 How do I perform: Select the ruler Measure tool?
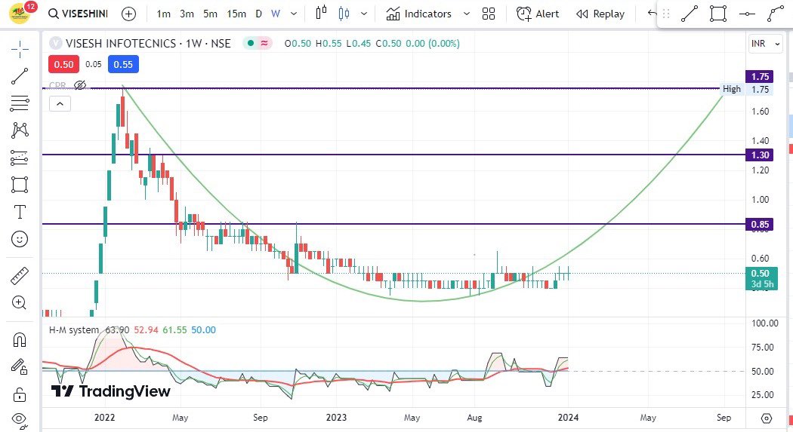[x=20, y=276]
